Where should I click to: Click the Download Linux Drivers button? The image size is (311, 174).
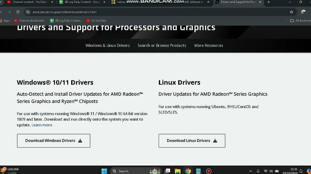[x=192, y=141]
